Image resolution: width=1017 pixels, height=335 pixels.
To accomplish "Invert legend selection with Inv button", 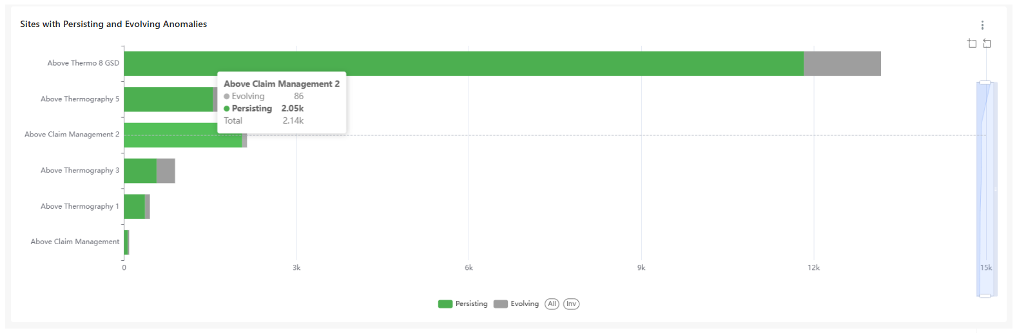I will [x=571, y=304].
